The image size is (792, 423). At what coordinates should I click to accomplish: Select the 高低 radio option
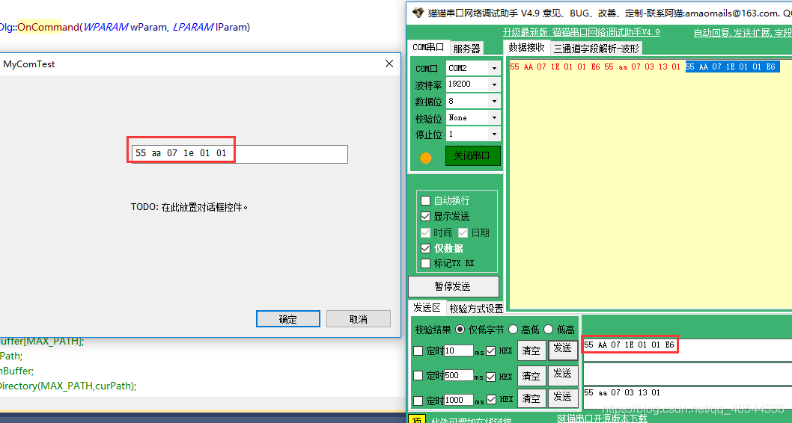coord(514,330)
